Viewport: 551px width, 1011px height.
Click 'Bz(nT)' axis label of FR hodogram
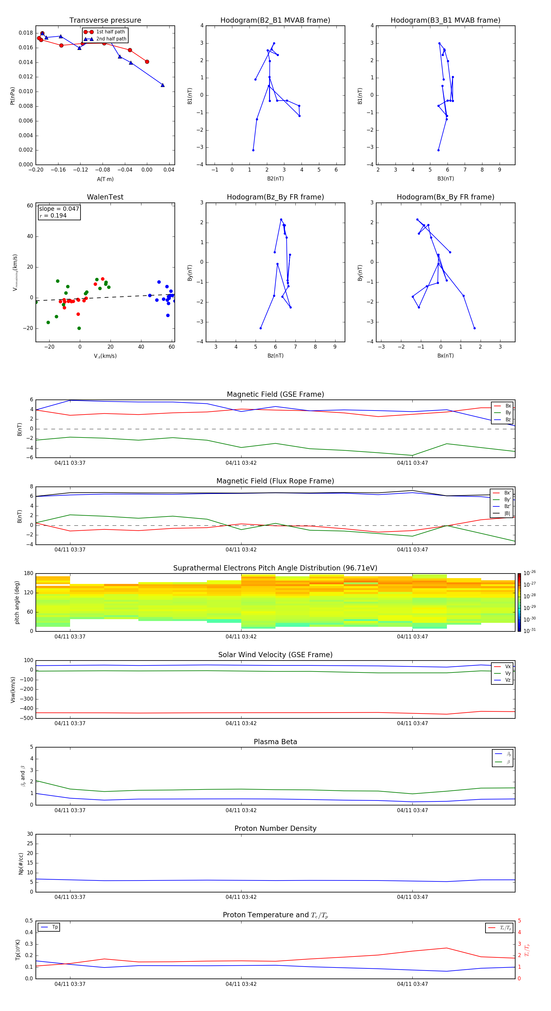(x=275, y=356)
